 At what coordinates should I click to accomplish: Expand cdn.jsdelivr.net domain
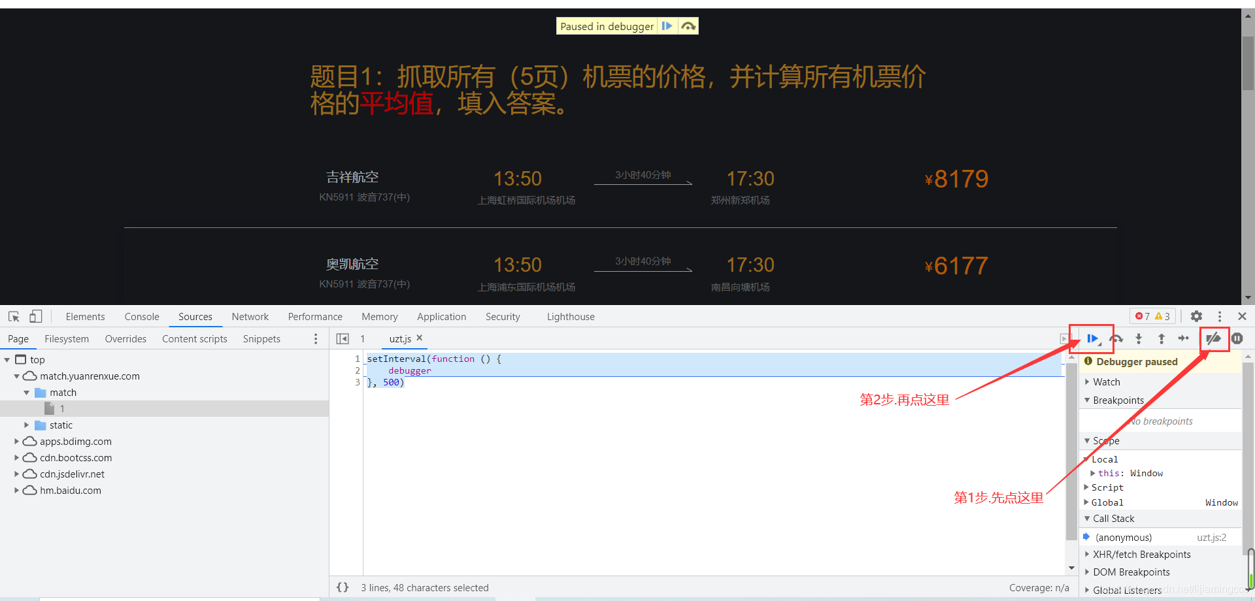tap(17, 474)
